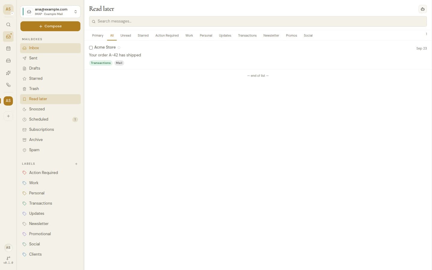
Task: Filter by the Work label in the sidebar
Action: coord(50,183)
